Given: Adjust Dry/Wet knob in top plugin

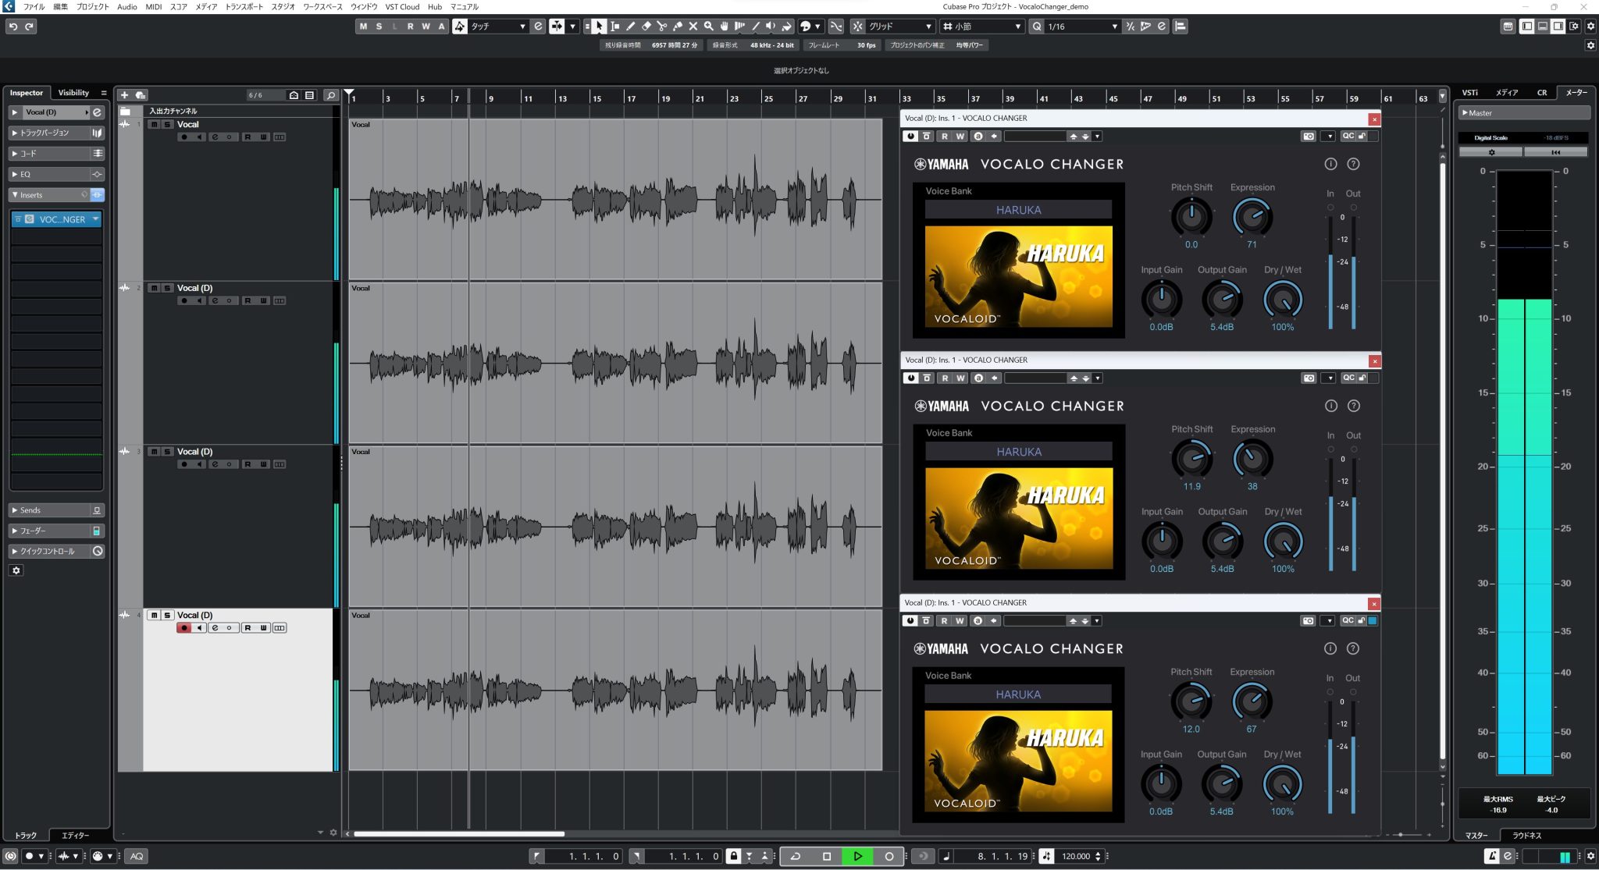Looking at the screenshot, I should point(1282,300).
